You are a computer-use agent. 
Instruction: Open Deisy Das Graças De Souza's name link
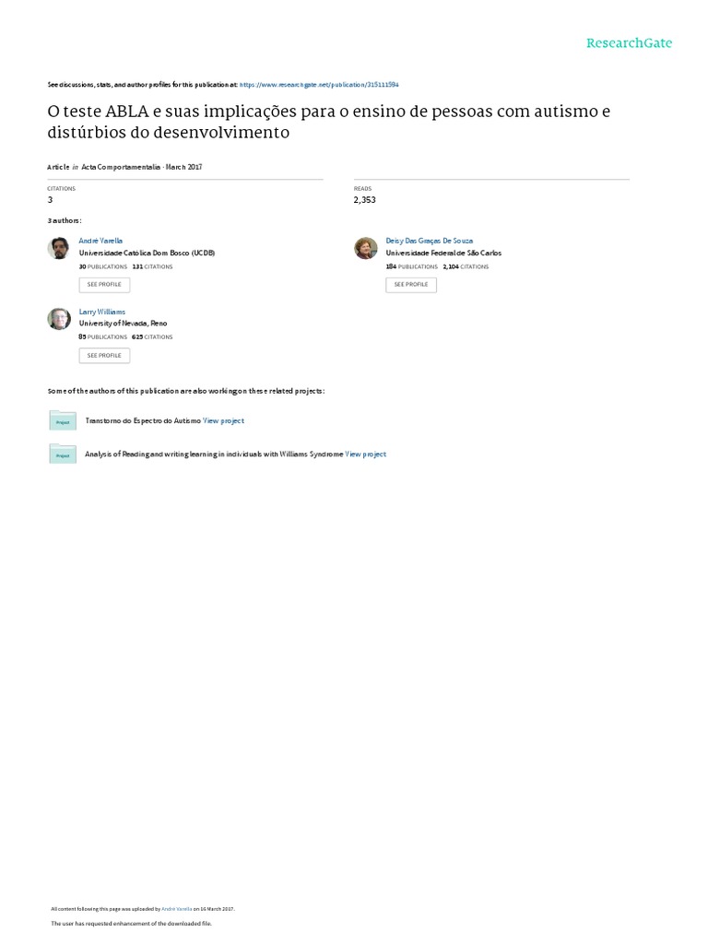click(429, 241)
